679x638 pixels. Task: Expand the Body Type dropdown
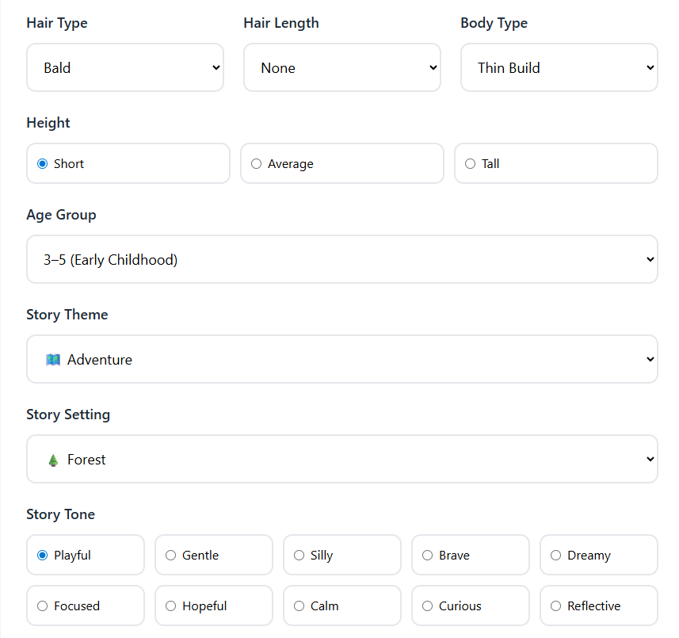click(559, 68)
